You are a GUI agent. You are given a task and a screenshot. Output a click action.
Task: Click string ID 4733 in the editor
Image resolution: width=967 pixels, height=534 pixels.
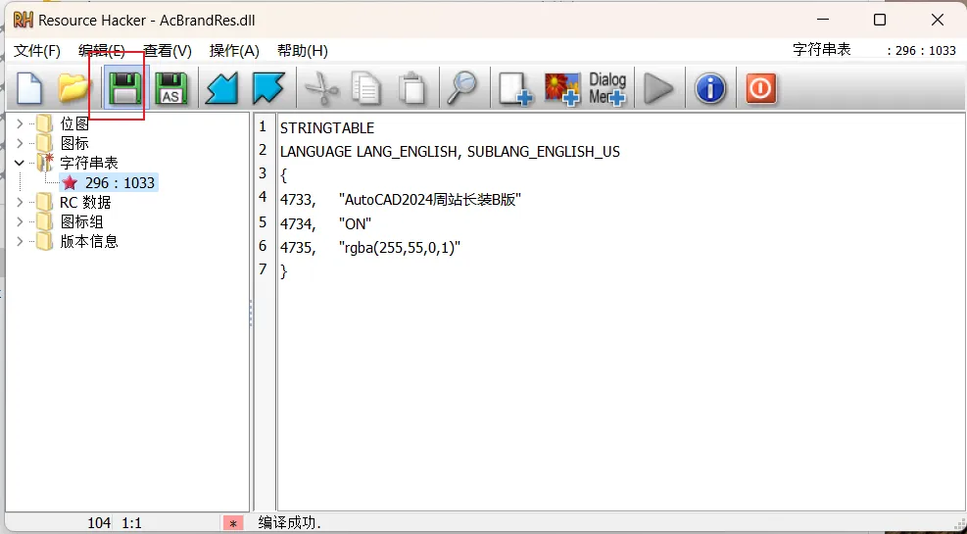tap(298, 200)
